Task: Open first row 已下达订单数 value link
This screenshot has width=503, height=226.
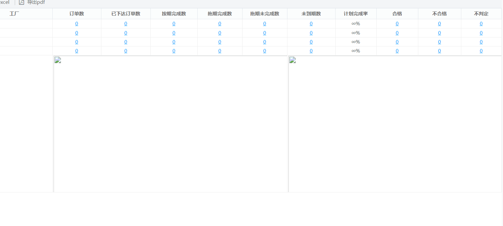Action: click(126, 24)
